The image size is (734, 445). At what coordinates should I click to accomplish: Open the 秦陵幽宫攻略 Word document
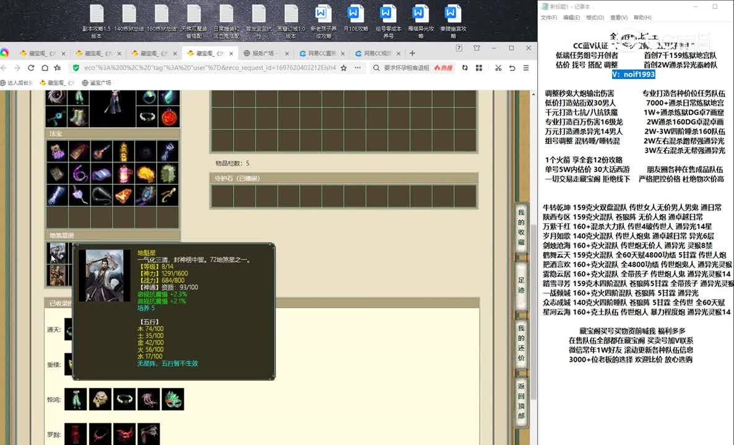tap(452, 21)
